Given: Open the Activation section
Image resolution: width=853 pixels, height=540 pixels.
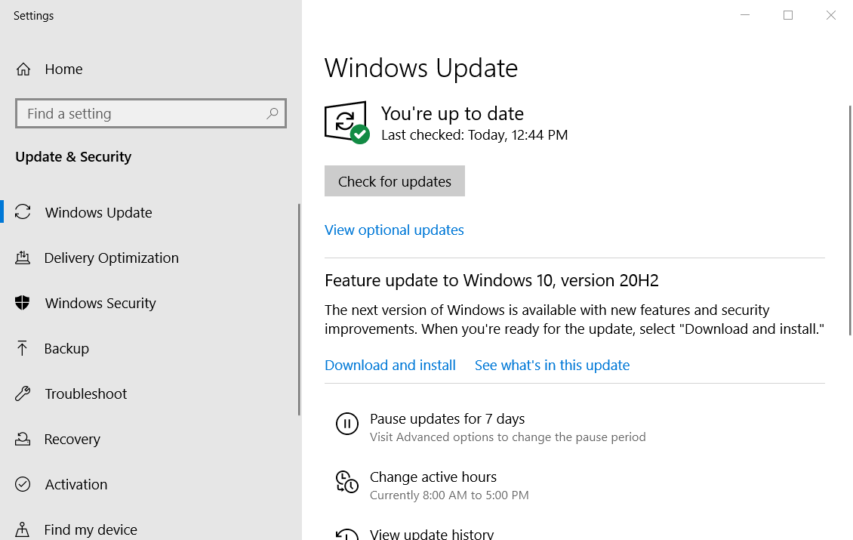Looking at the screenshot, I should pyautogui.click(x=76, y=484).
